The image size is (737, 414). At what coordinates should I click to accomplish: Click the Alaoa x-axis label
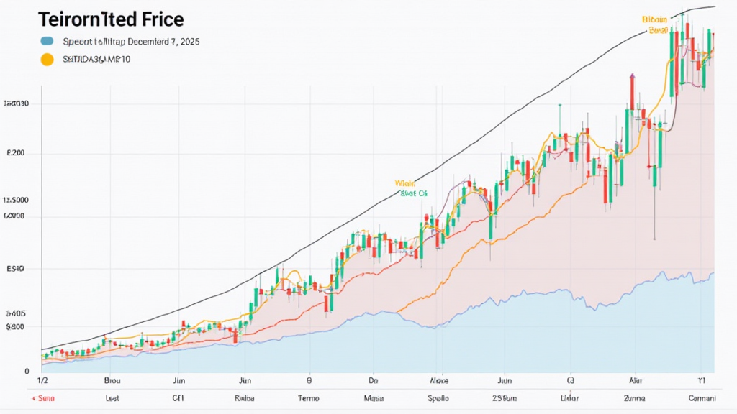438,381
